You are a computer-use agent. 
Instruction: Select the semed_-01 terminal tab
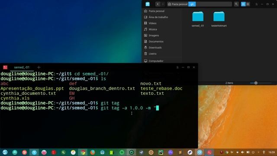click(x=22, y=68)
